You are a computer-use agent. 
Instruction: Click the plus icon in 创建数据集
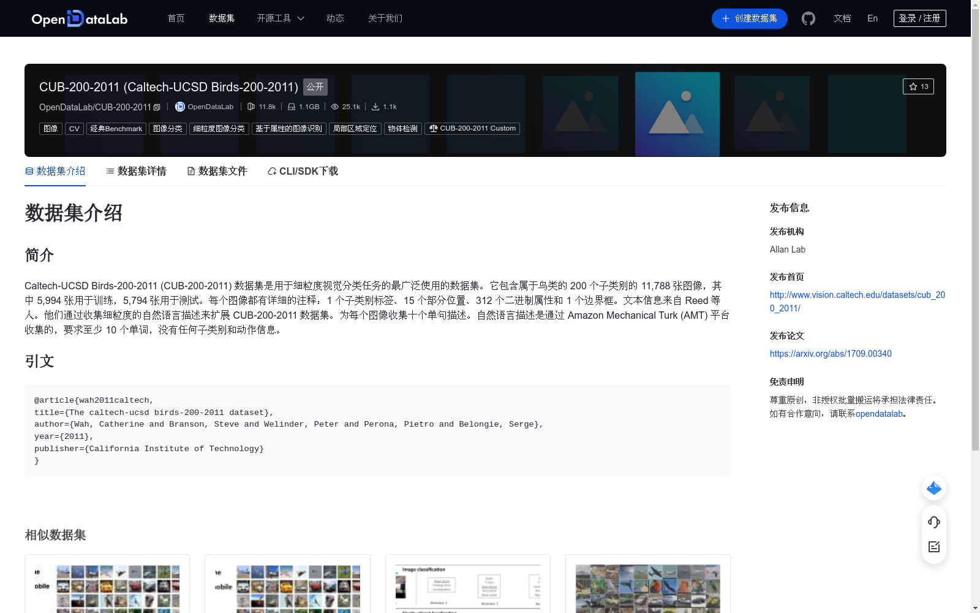click(x=726, y=18)
